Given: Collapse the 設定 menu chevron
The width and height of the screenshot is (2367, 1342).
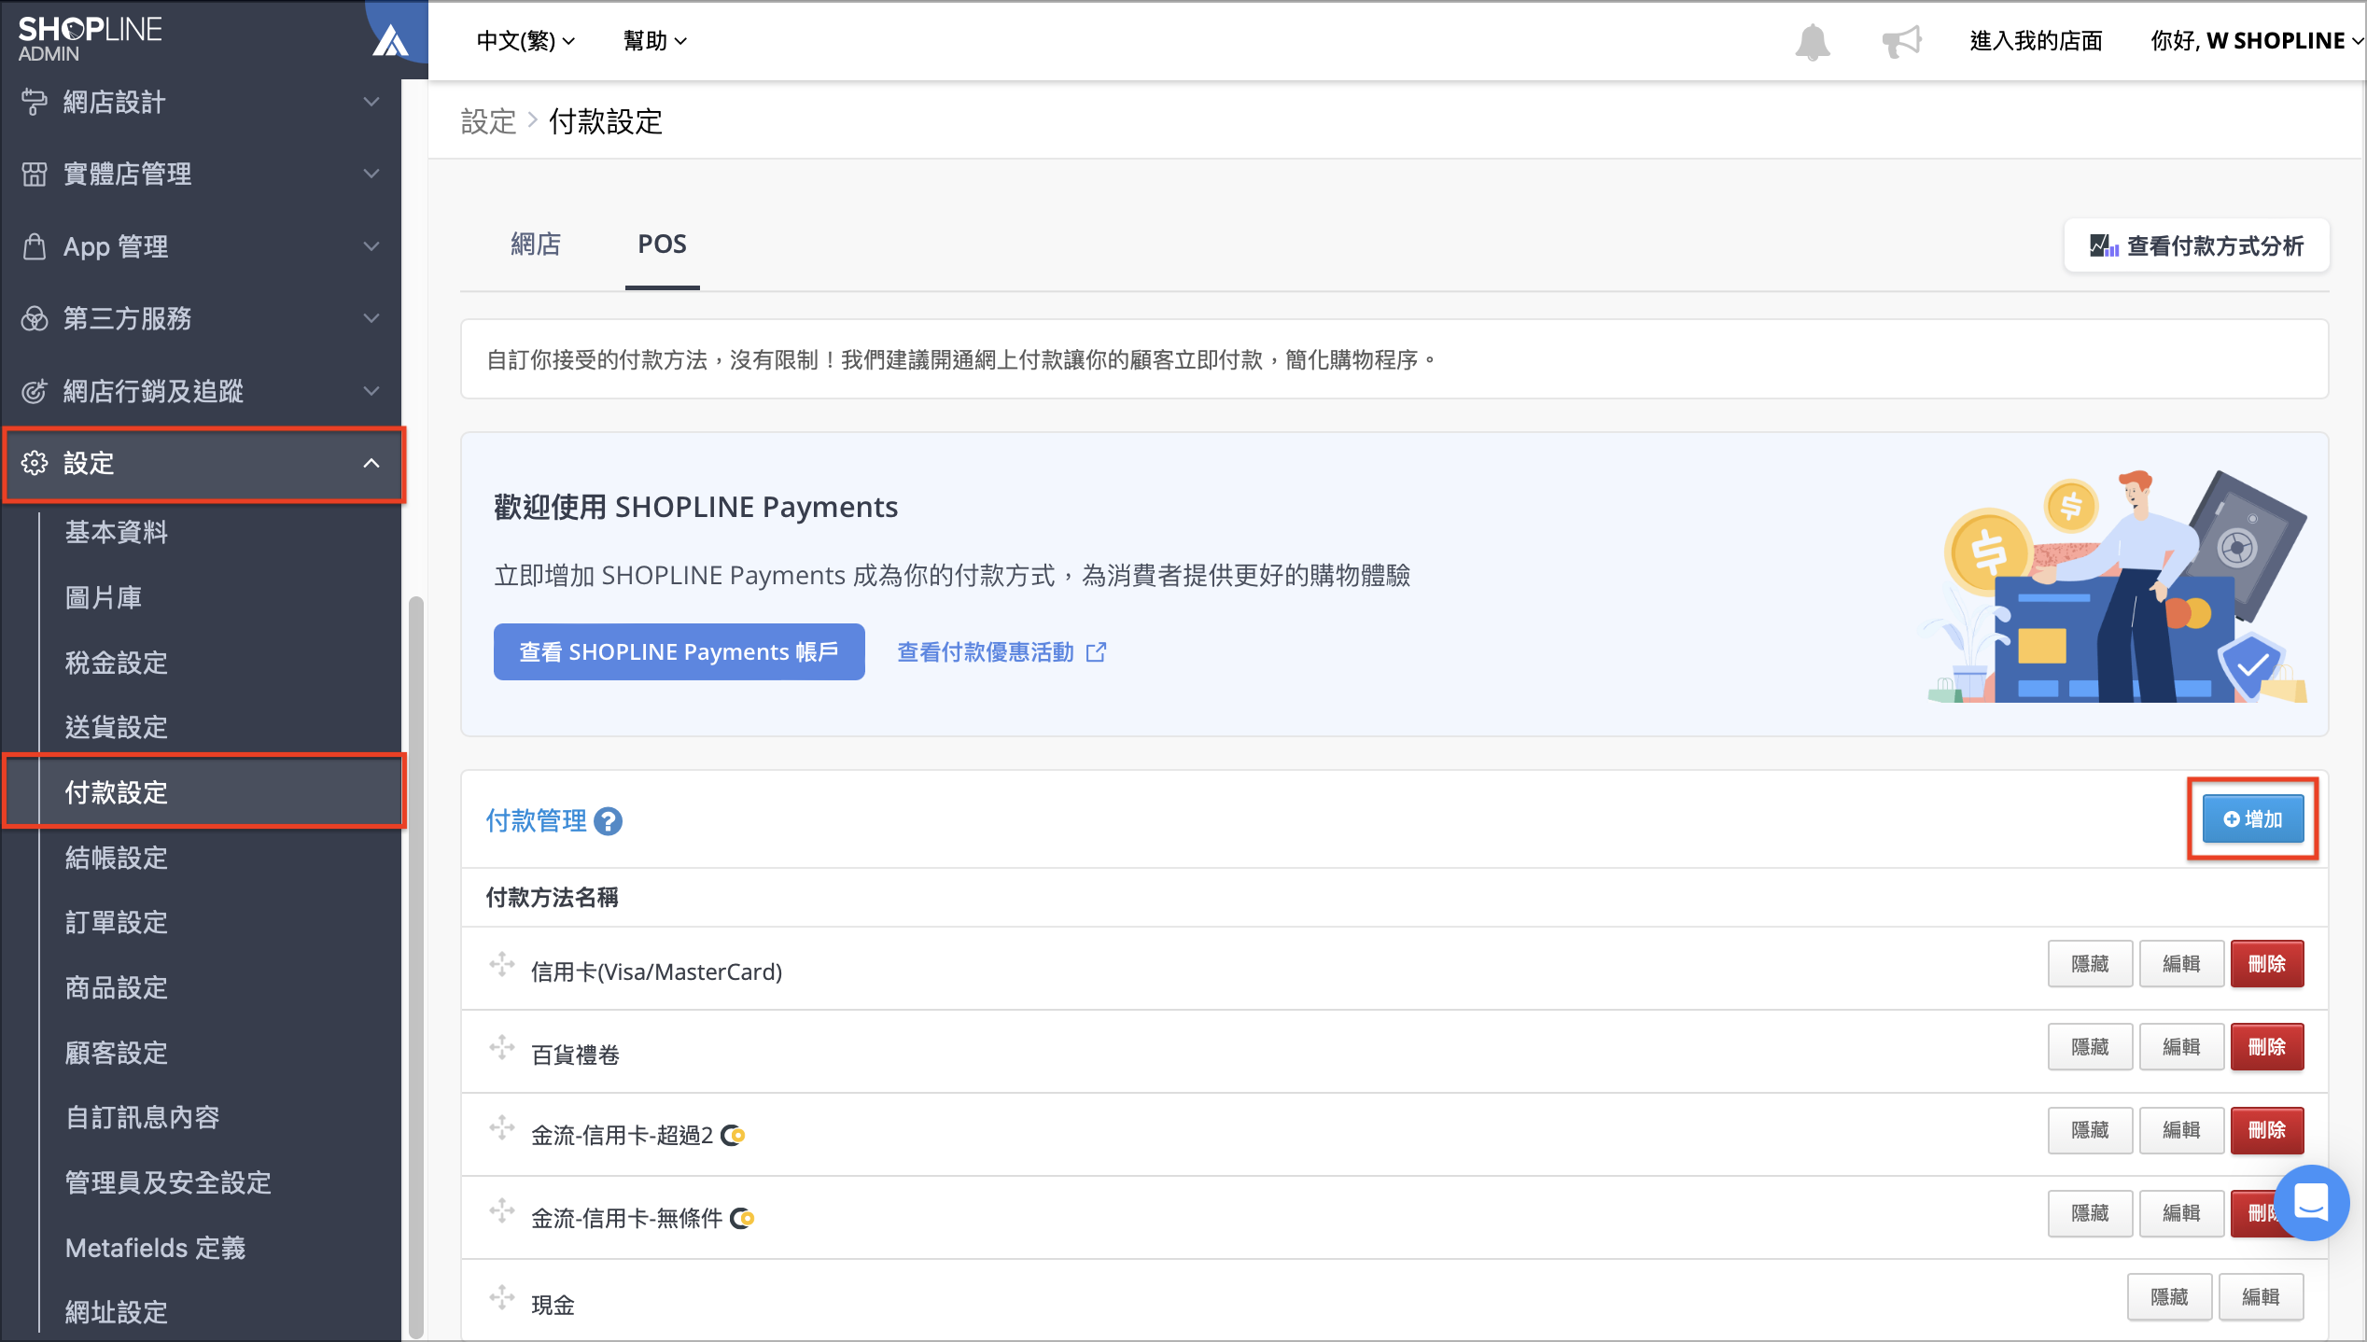Looking at the screenshot, I should click(x=371, y=463).
